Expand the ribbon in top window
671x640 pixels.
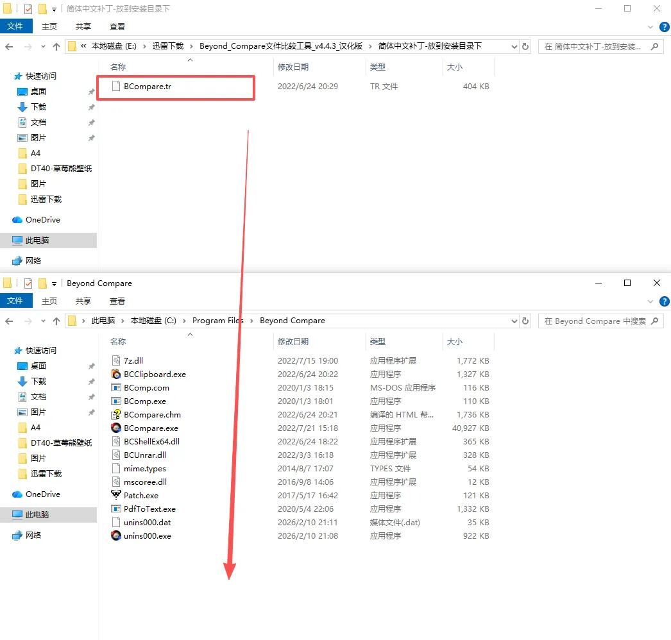[x=650, y=27]
